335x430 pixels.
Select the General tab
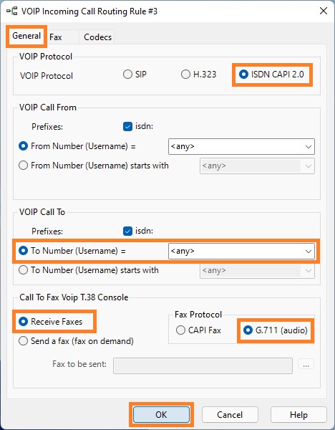[x=26, y=36]
